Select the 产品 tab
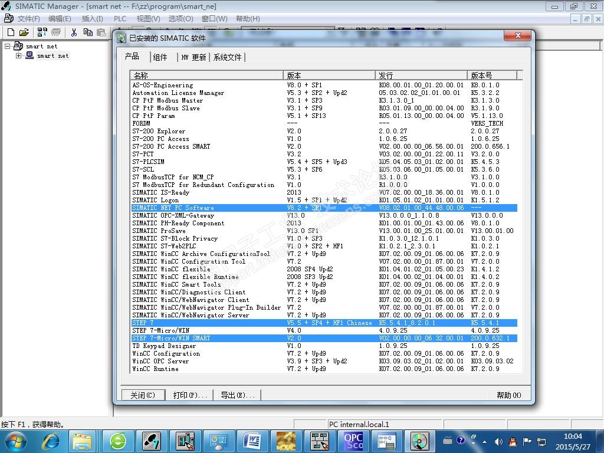Screen dimensions: 604x453 (133, 57)
